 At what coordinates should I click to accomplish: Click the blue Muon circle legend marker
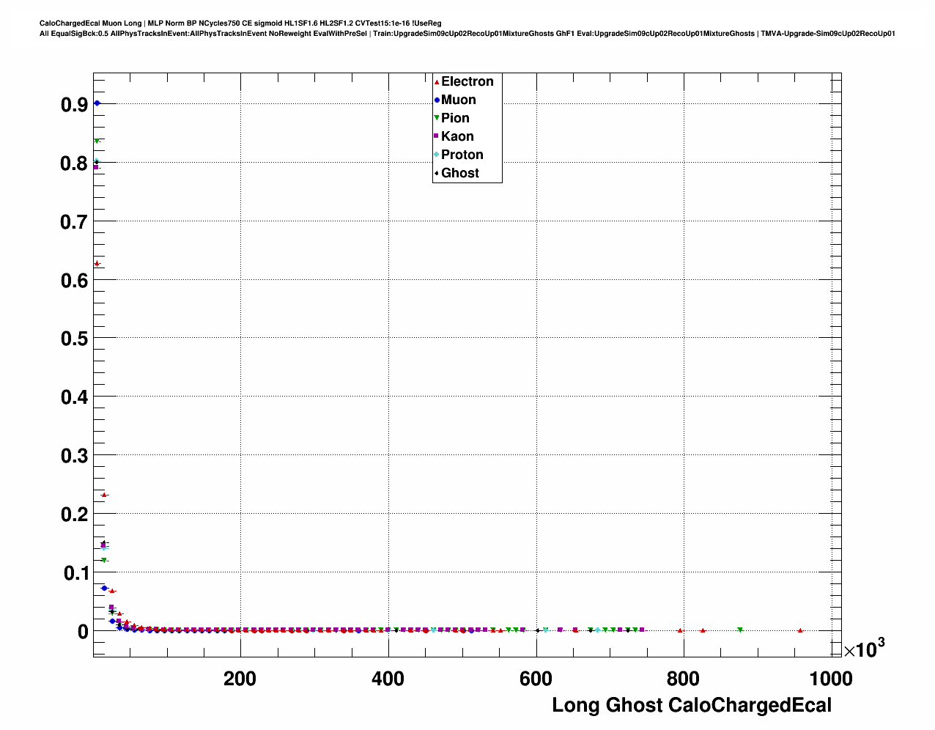pyautogui.click(x=437, y=100)
